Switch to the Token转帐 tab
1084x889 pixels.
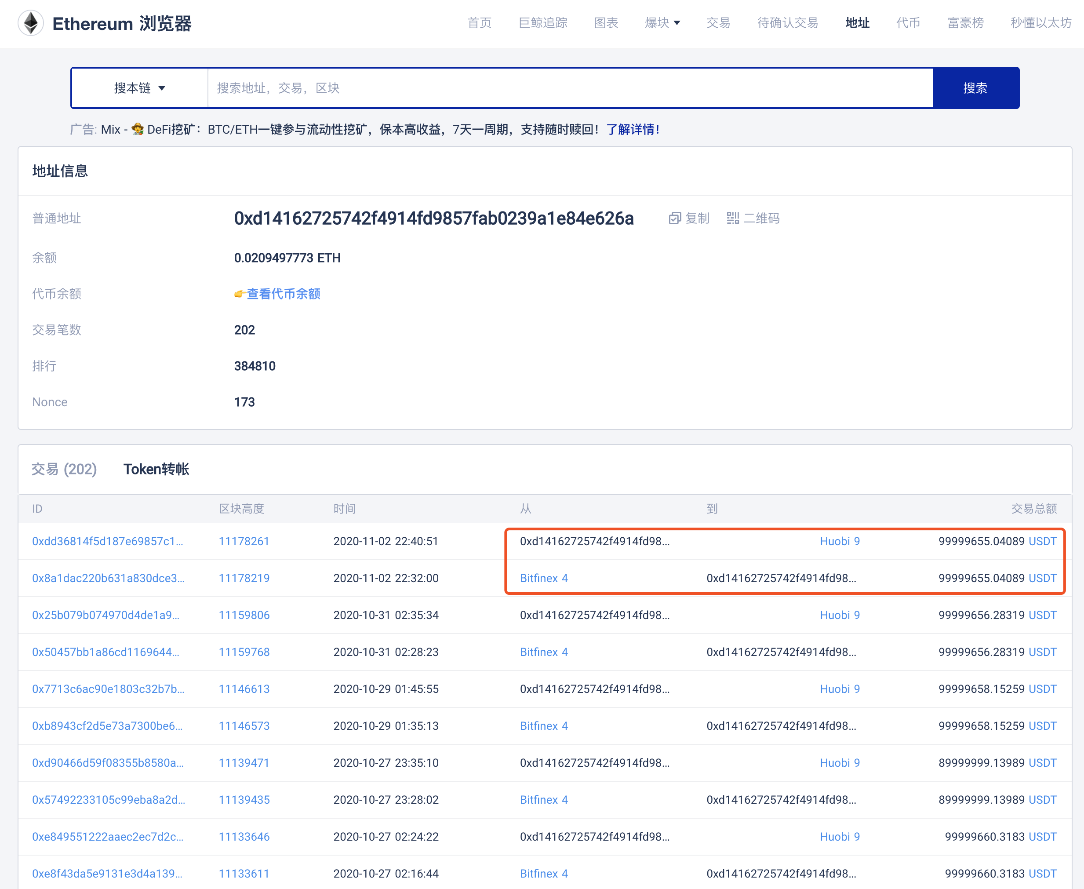tap(156, 469)
